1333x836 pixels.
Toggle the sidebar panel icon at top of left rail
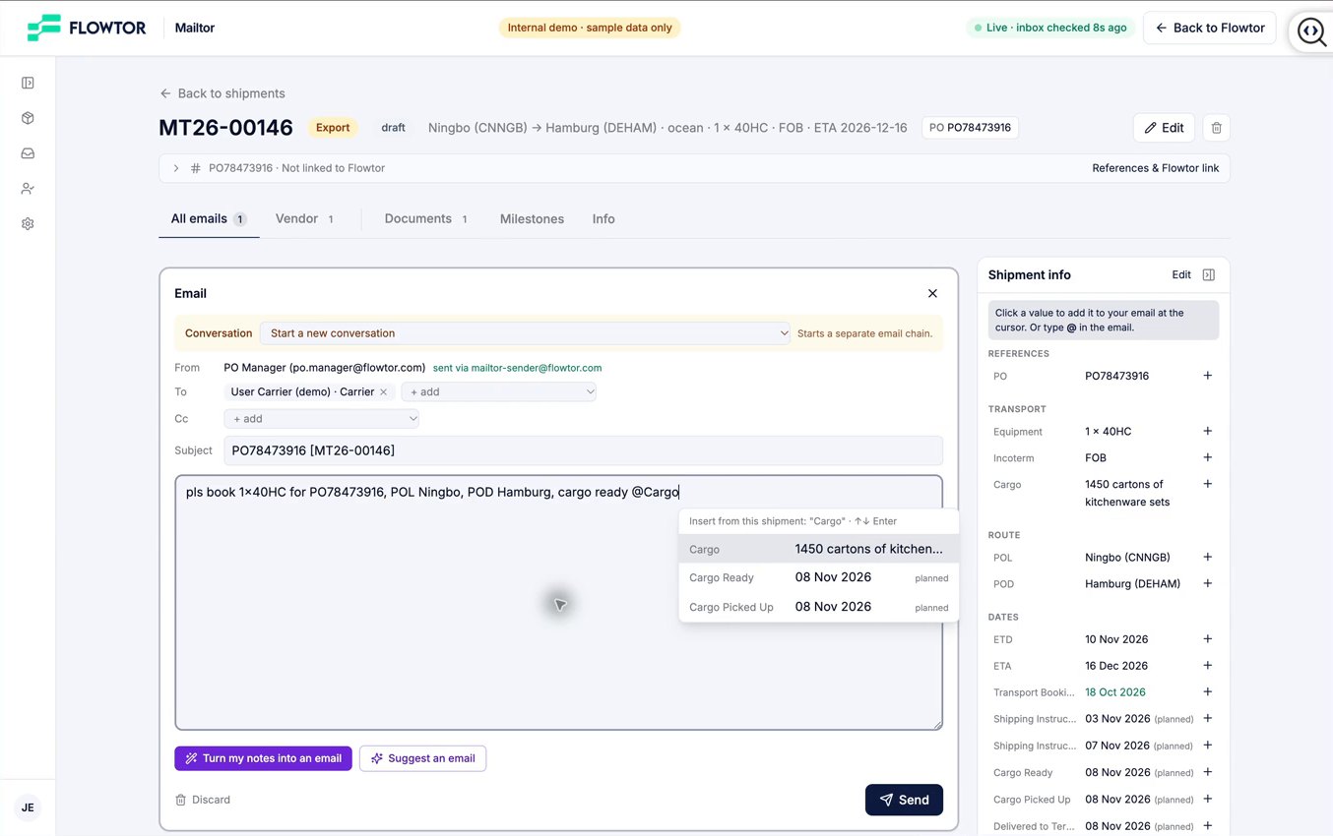point(28,84)
